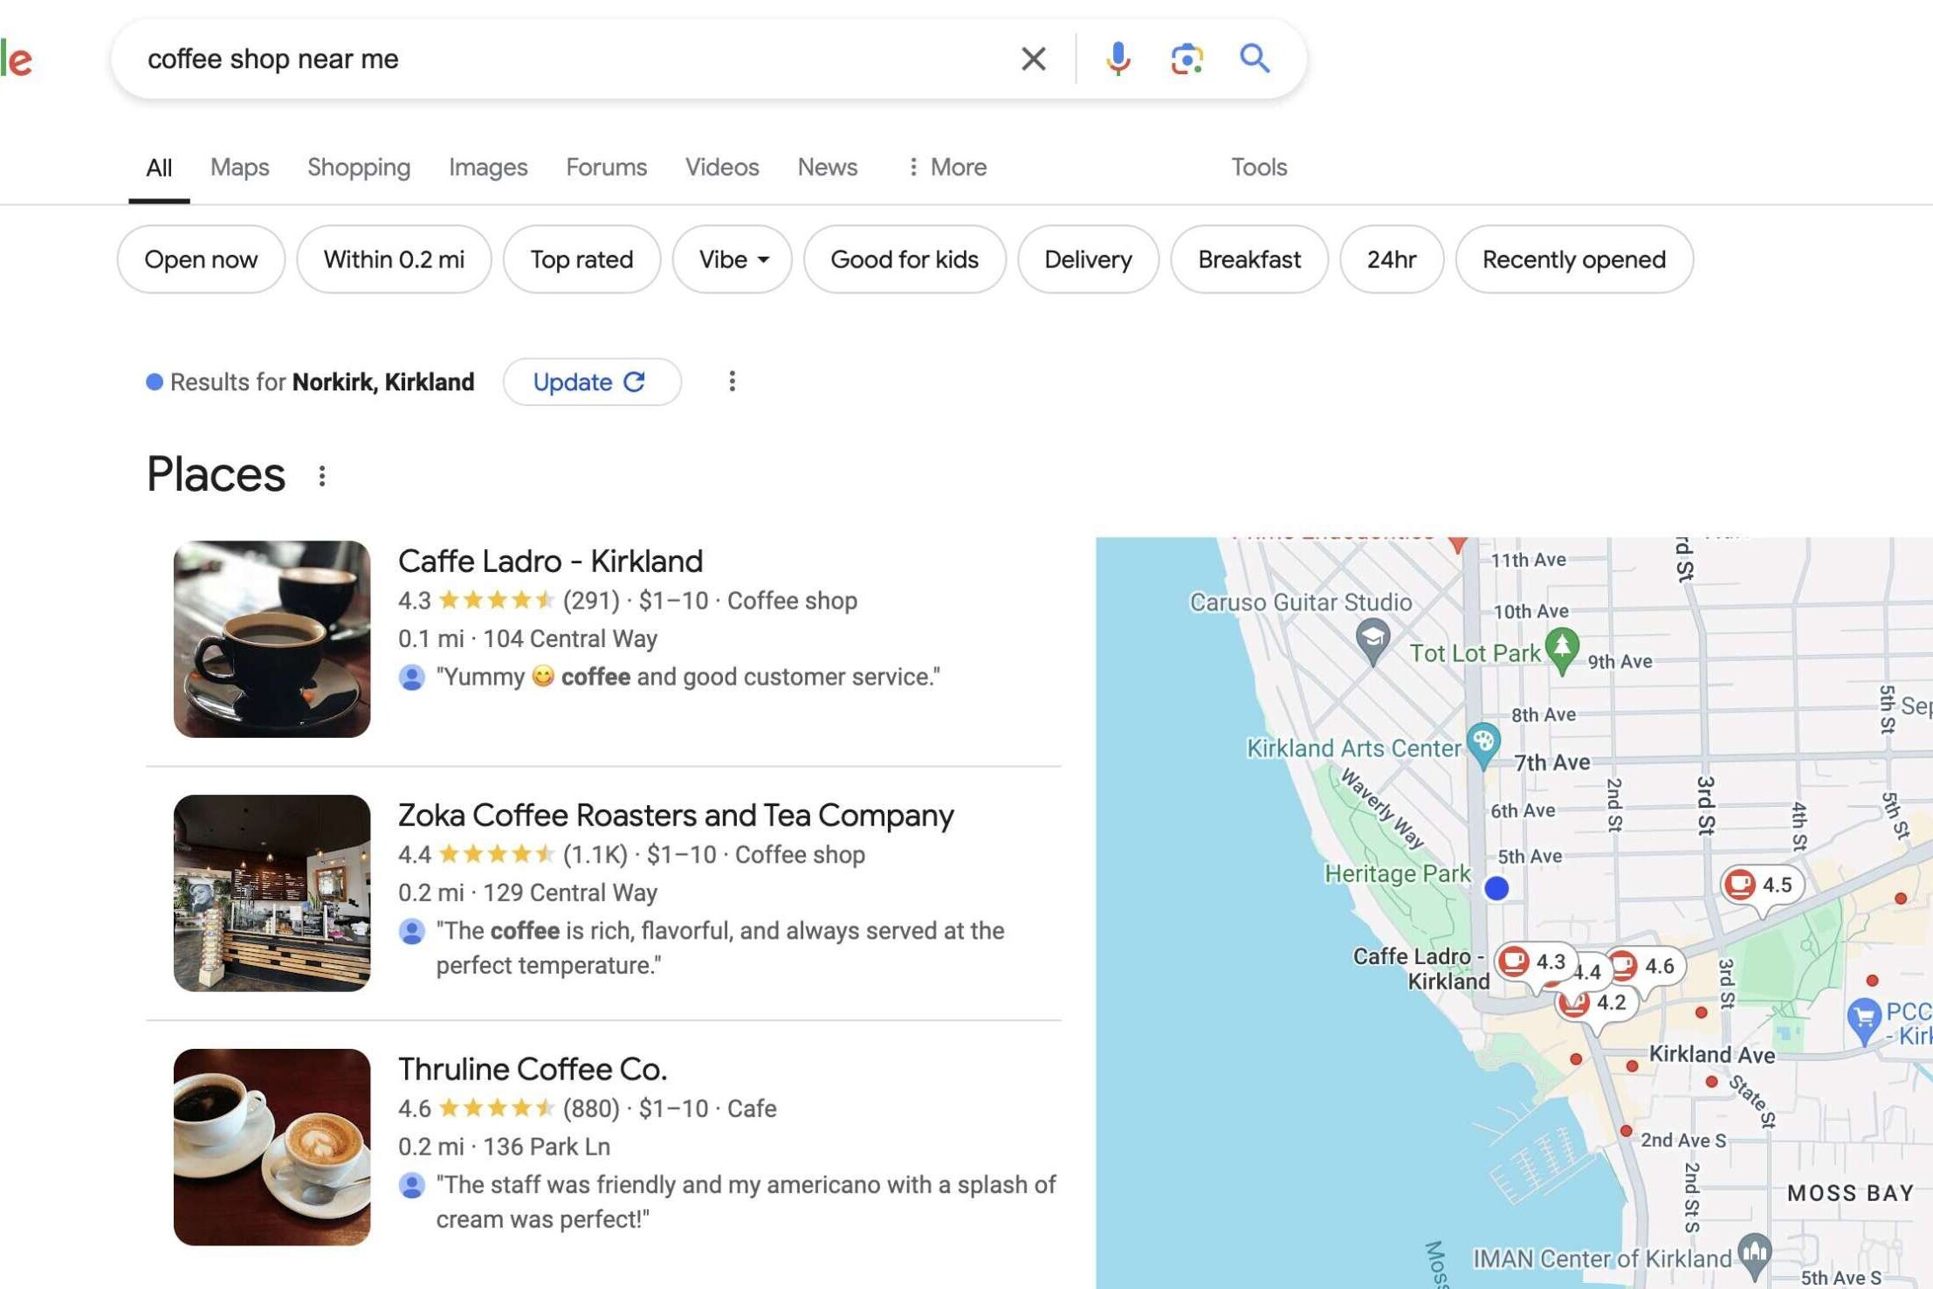Start voice search with the microphone icon
The image size is (1933, 1289).
click(x=1118, y=59)
